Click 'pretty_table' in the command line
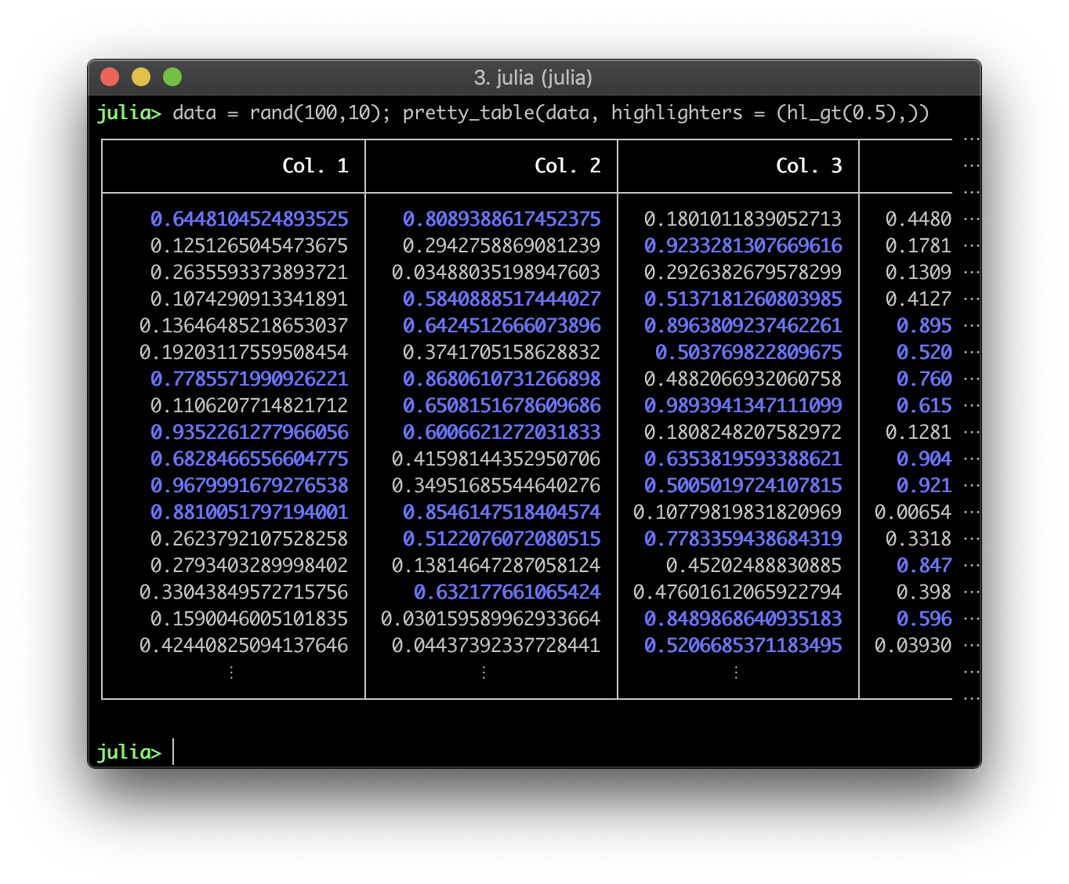 click(468, 113)
